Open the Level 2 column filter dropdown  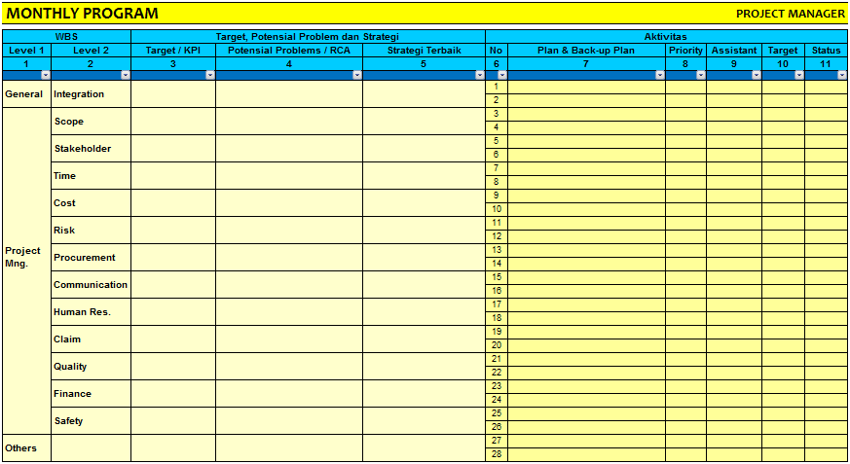pos(125,75)
